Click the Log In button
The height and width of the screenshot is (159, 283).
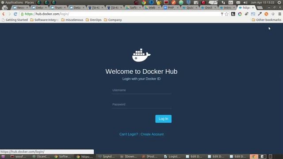tap(163, 119)
